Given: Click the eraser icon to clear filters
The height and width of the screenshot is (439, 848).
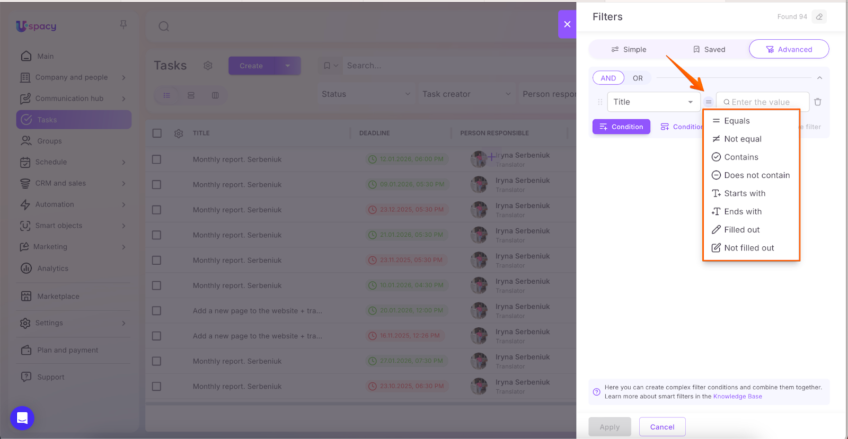Looking at the screenshot, I should (819, 17).
